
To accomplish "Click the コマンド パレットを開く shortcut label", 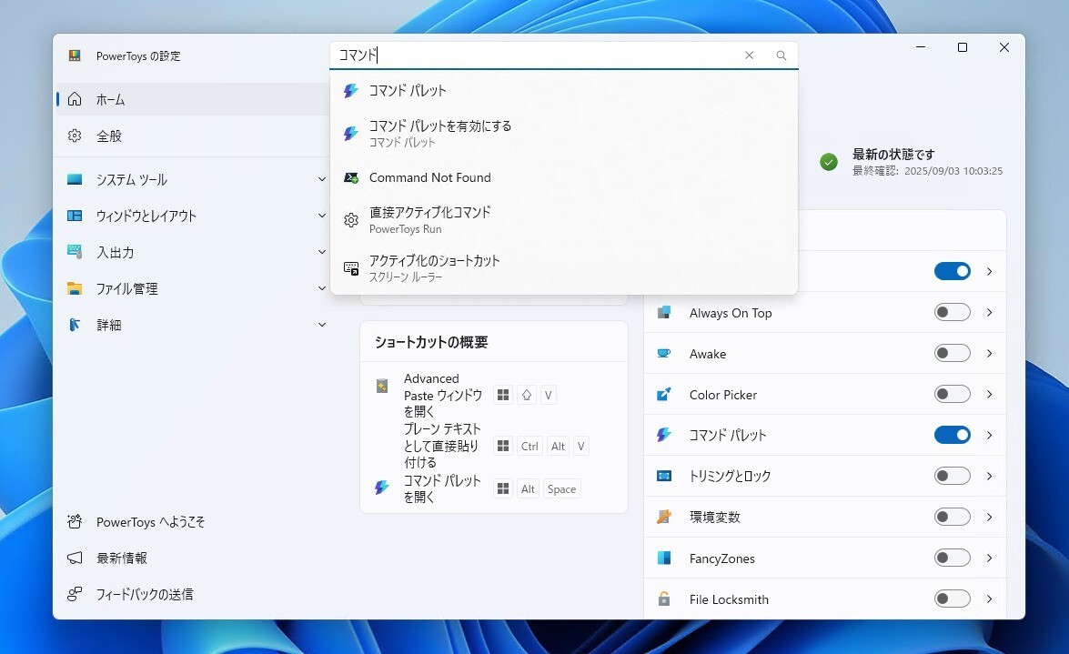I will click(x=442, y=489).
